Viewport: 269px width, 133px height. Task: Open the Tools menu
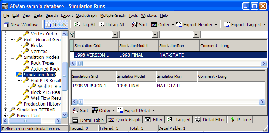point(133,15)
